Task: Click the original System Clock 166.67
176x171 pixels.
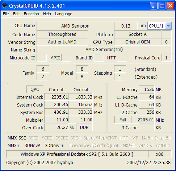Action: [x=81, y=105]
